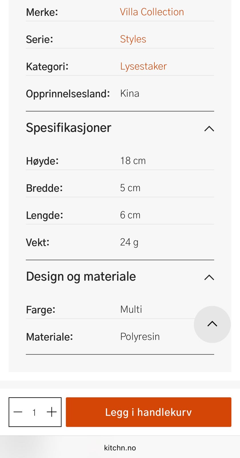
Task: Tap the Design og materiale heading text
Action: pos(81,277)
